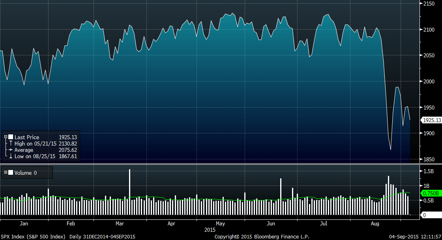Click the 2150 price axis label

pyautogui.click(x=429, y=4)
